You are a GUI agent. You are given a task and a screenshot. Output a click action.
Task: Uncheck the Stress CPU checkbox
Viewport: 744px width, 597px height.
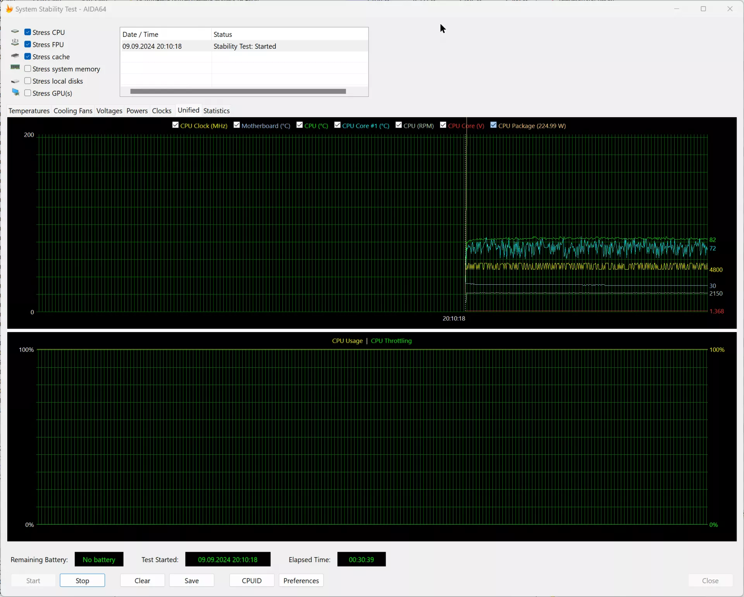28,32
